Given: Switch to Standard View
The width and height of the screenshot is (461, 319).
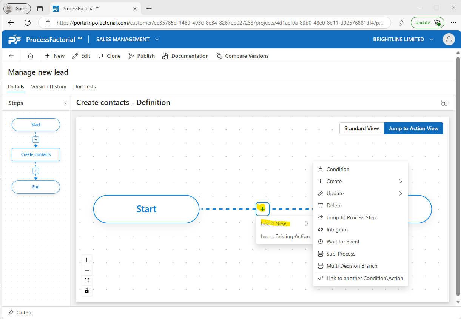Looking at the screenshot, I should tap(361, 128).
